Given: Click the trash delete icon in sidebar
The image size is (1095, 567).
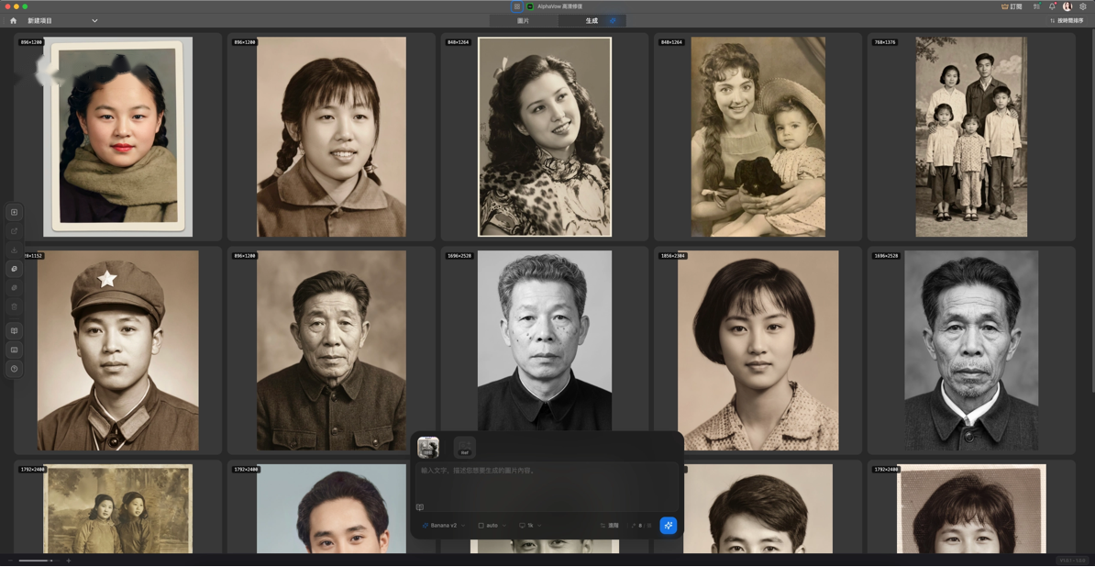Looking at the screenshot, I should pos(15,306).
